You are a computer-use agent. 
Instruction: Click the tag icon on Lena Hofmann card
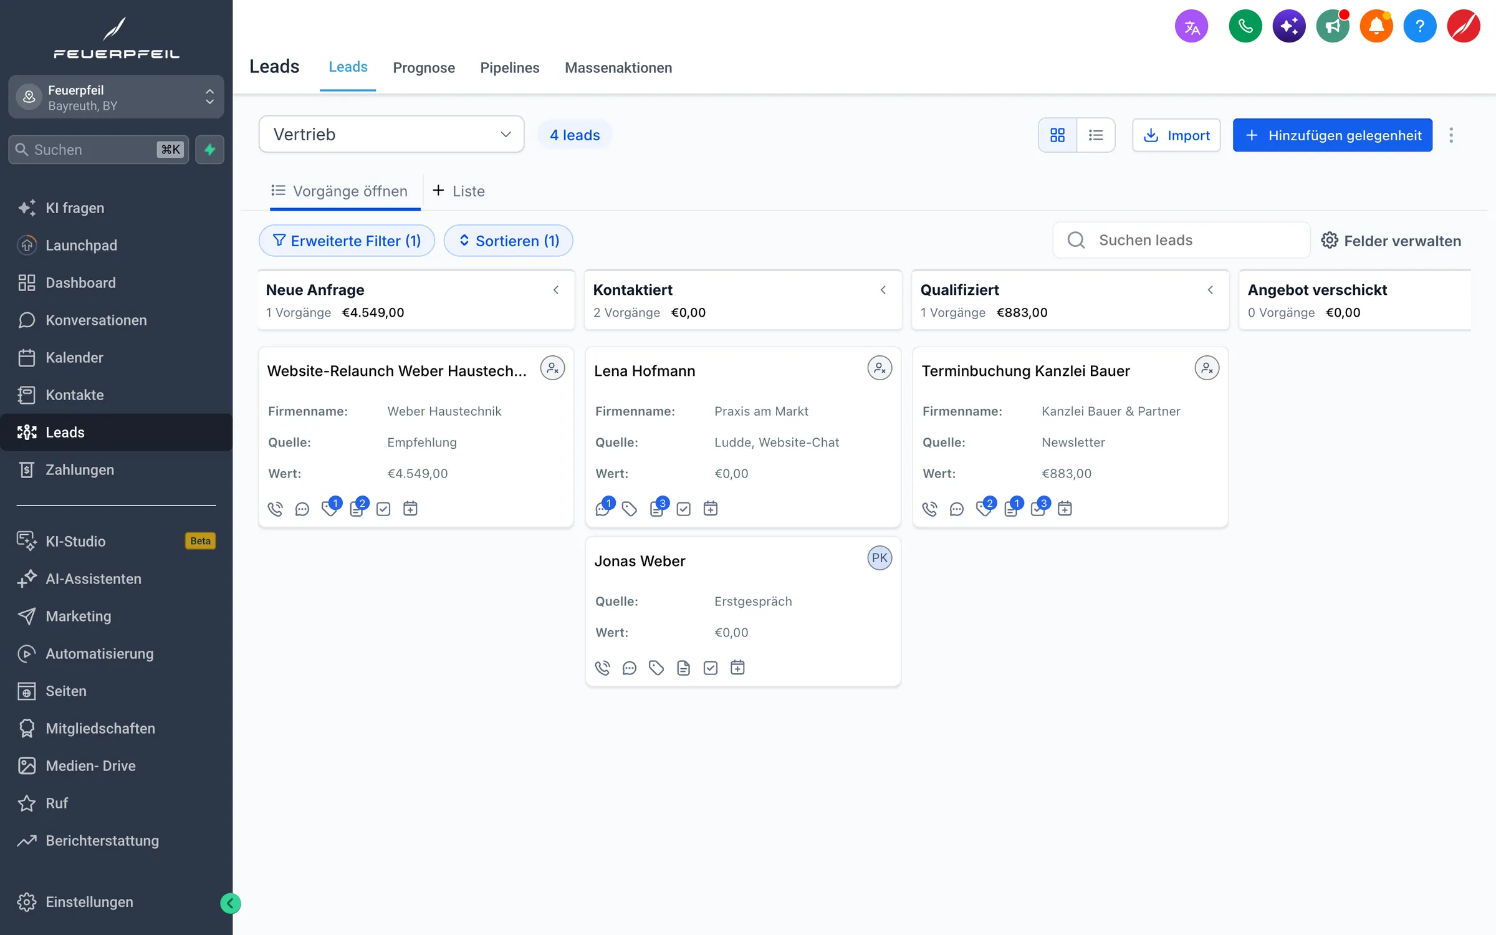tap(630, 509)
